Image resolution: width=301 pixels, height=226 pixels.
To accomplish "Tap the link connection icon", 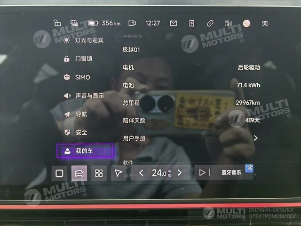I will tap(210, 24).
